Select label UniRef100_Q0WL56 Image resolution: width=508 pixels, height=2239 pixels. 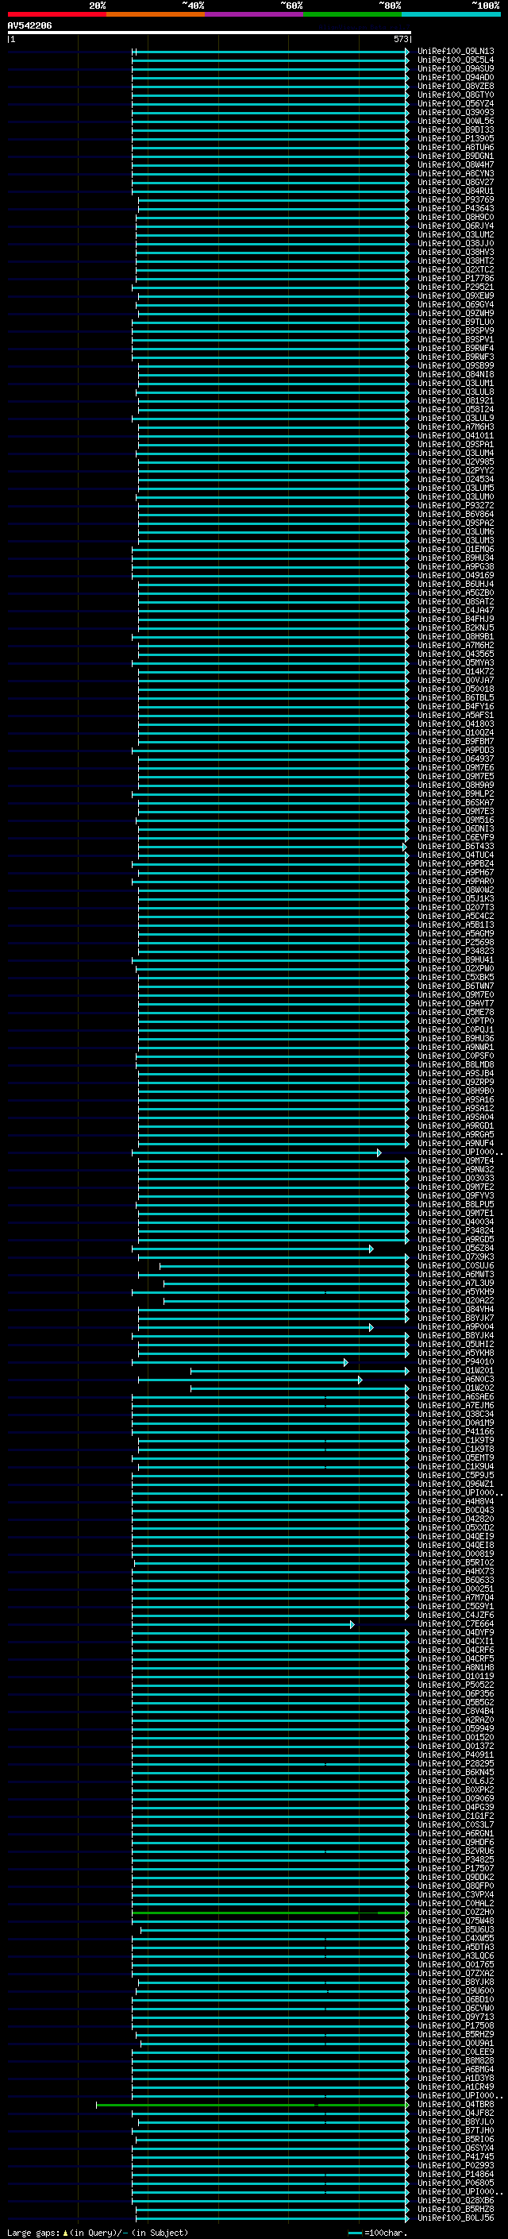[456, 121]
